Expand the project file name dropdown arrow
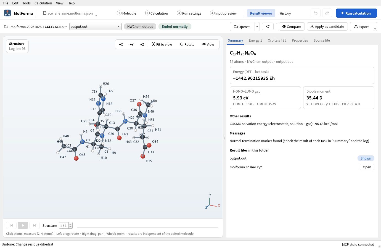 (96, 15)
